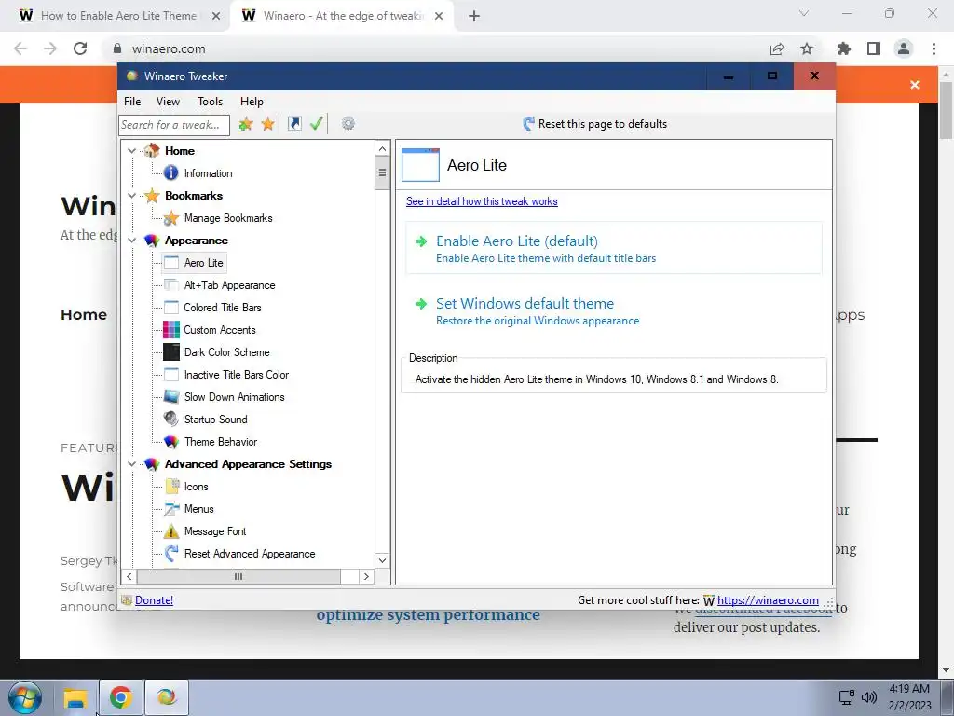Screen dimensions: 954x716
Task: Open Chrome three-dot menu
Action: [x=934, y=48]
